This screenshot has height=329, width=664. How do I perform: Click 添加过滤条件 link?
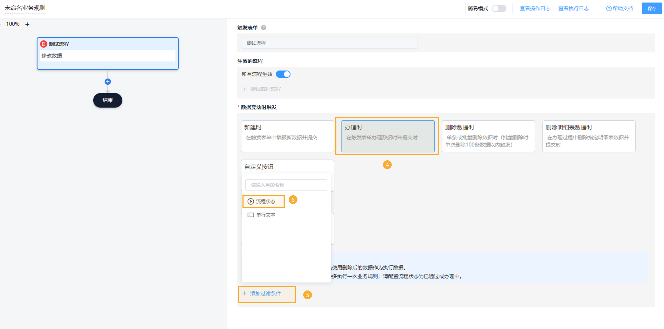tap(265, 293)
